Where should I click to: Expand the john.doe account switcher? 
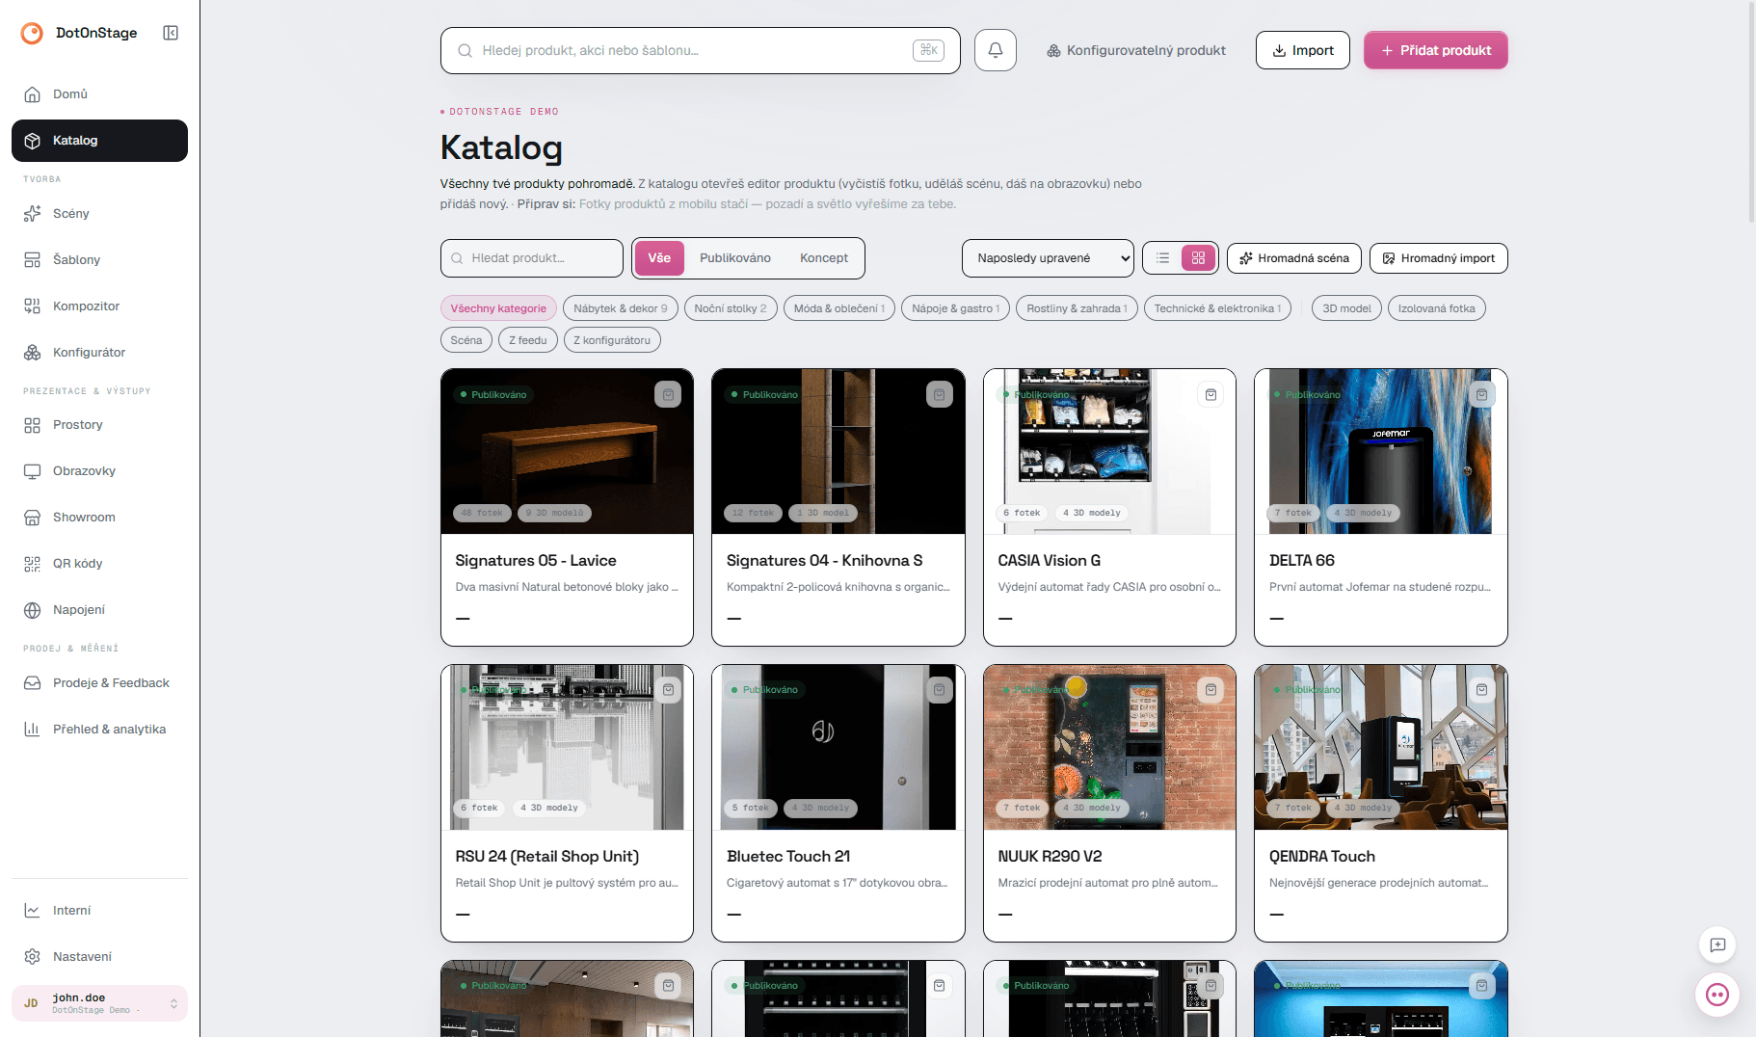pyautogui.click(x=99, y=1003)
